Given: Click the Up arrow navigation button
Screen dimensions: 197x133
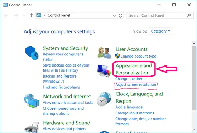Looking at the screenshot, I should pyautogui.click(x=31, y=15).
